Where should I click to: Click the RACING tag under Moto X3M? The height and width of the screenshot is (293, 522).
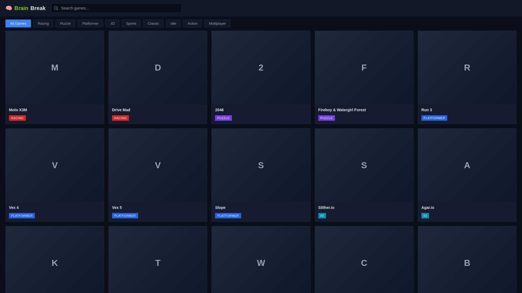(17, 118)
